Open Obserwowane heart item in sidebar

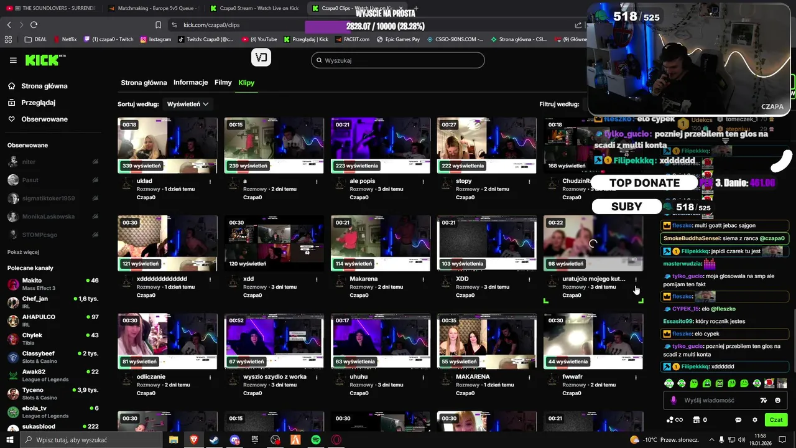(37, 119)
